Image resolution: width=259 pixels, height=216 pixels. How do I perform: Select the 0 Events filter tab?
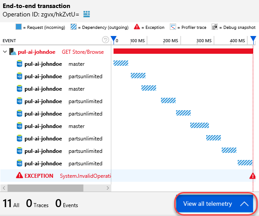point(67,204)
